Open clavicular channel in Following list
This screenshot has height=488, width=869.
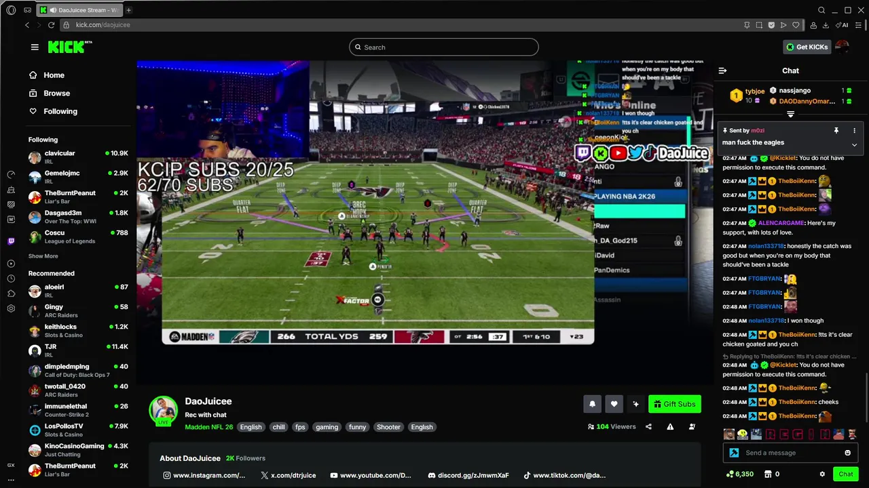click(x=78, y=157)
